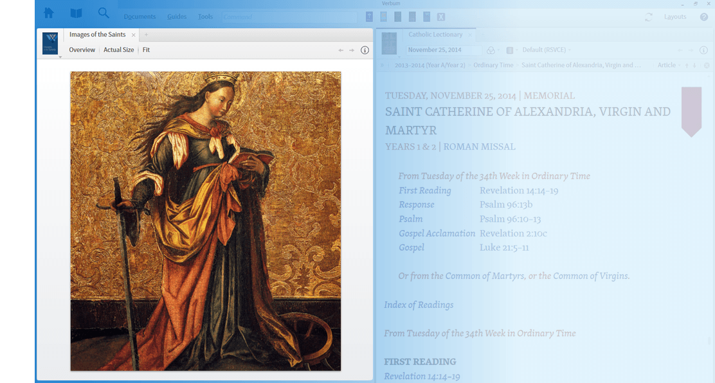This screenshot has height=383, width=715.
Task: Show info for Images of the Saints
Action: tap(365, 50)
